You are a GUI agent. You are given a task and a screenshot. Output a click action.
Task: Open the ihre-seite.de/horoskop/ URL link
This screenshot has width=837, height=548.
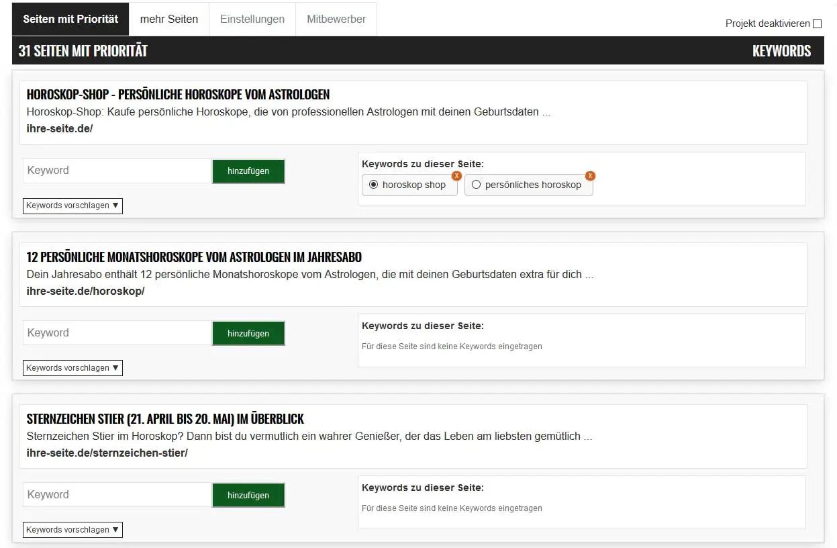[85, 291]
